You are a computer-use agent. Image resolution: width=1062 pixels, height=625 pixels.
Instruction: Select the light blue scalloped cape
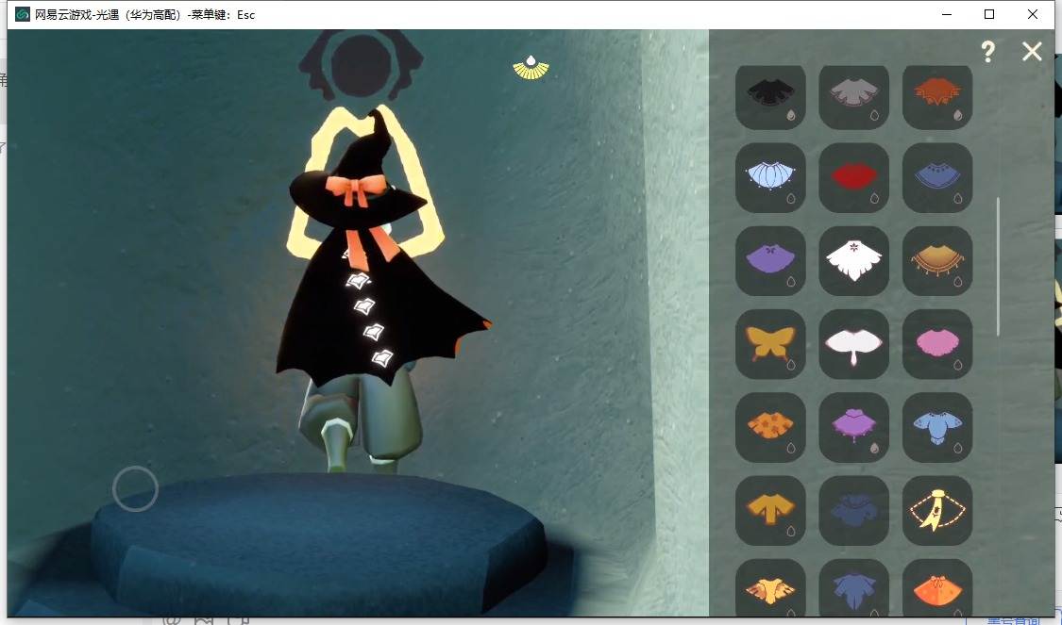tap(770, 178)
